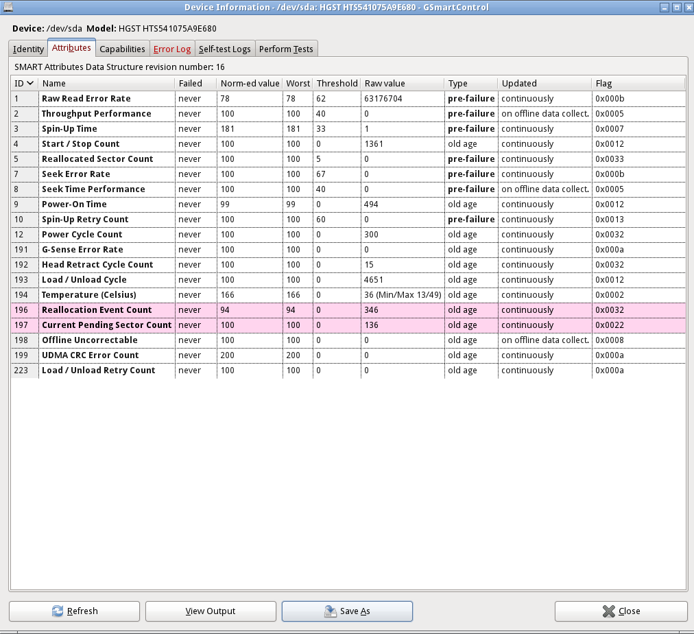The image size is (694, 634).
Task: Click flag value 0x0033
Action: [x=610, y=159]
